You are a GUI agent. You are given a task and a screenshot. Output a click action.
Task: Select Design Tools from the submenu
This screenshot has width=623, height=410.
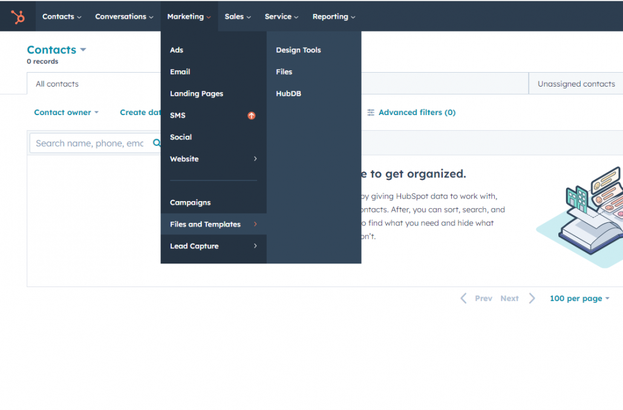point(298,50)
